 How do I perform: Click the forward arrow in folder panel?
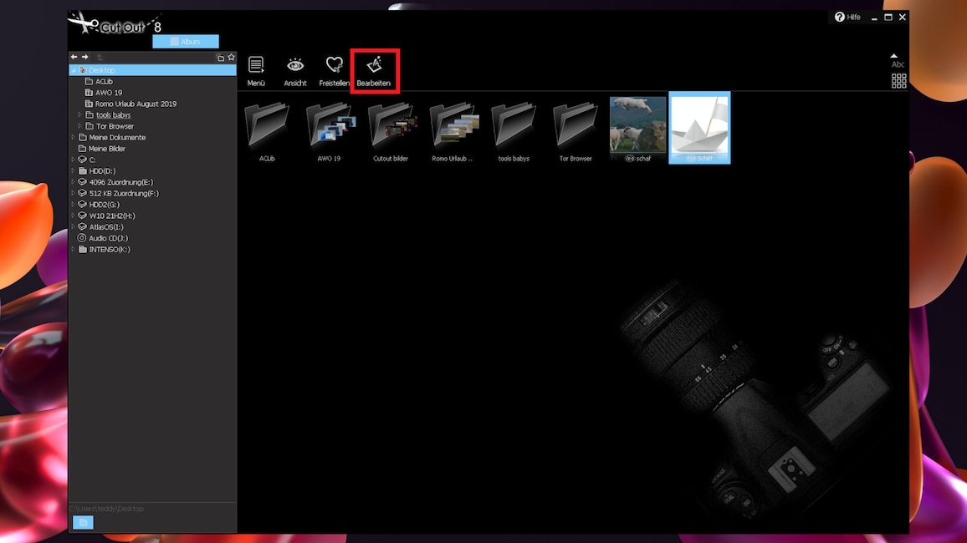[84, 57]
